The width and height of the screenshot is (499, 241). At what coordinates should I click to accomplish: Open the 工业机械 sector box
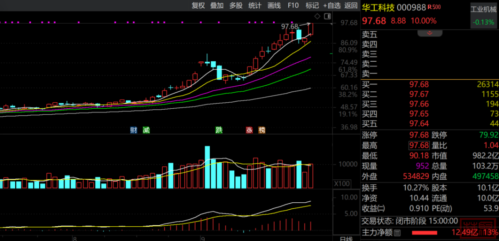483,15
